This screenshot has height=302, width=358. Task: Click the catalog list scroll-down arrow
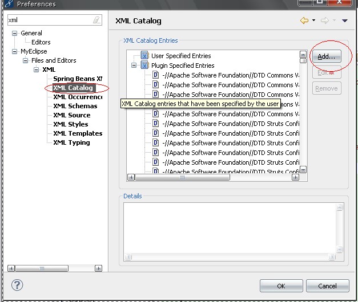pyautogui.click(x=303, y=170)
